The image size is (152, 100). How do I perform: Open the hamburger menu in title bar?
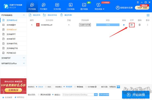pyautogui.click(x=138, y=2)
